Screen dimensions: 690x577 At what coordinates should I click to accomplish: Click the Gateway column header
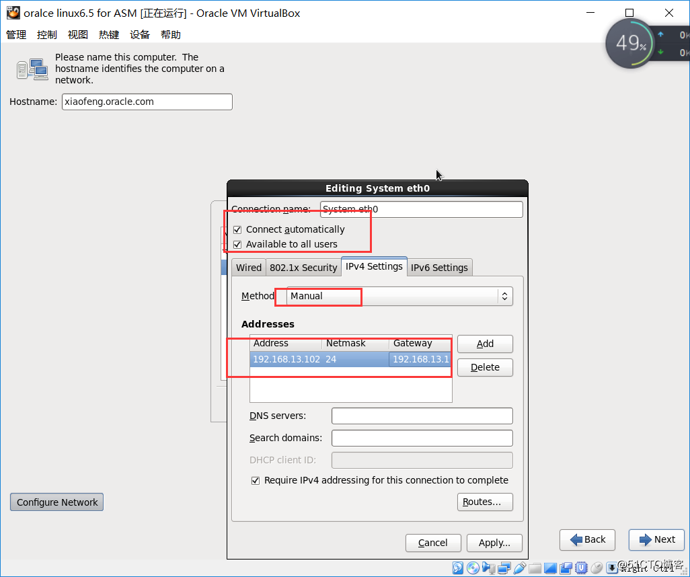coord(420,343)
